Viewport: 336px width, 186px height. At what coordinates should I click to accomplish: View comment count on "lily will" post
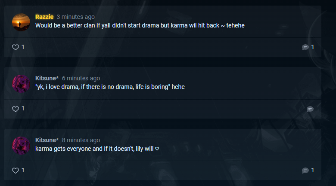313,170
